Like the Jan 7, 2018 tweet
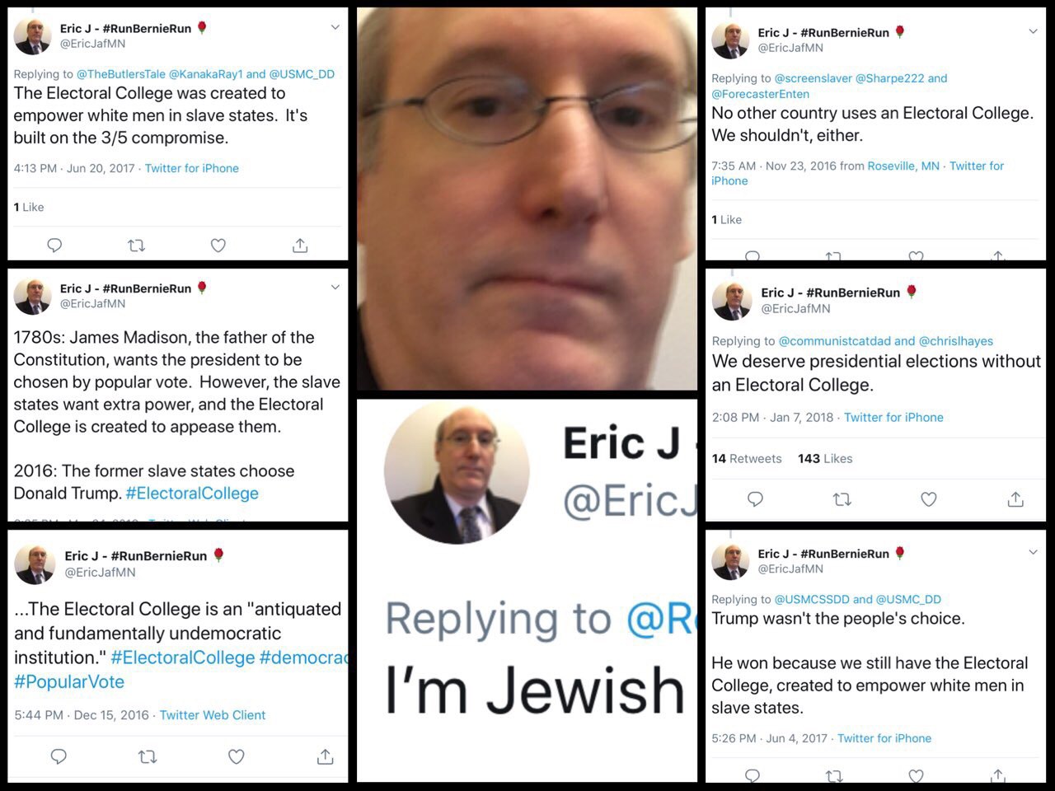 point(929,498)
